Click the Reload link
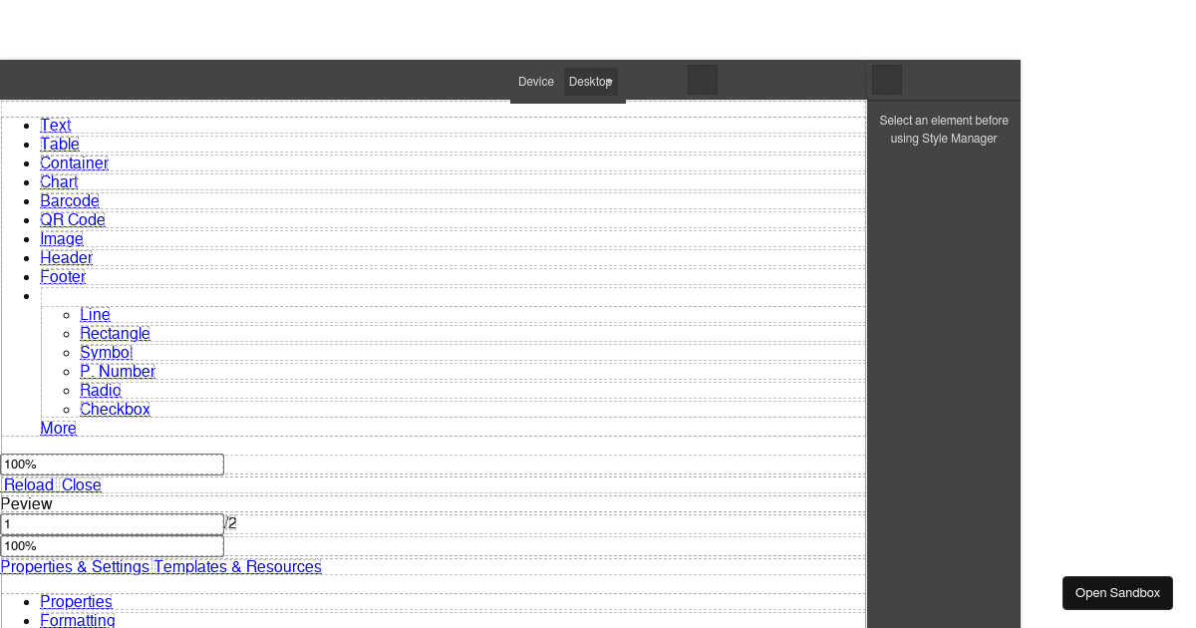 [29, 485]
